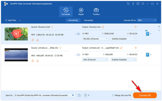Screen dimensions: 162x101
Task: Click the info icon next to y2mate source
Action: [60, 48]
